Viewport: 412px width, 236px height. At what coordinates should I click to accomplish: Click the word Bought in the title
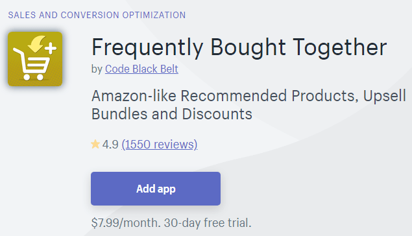click(248, 48)
